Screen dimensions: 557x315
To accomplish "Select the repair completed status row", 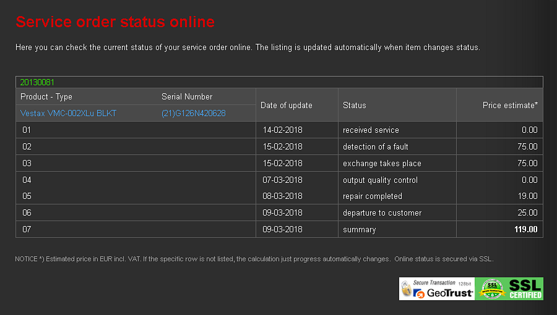I will (x=372, y=196).
